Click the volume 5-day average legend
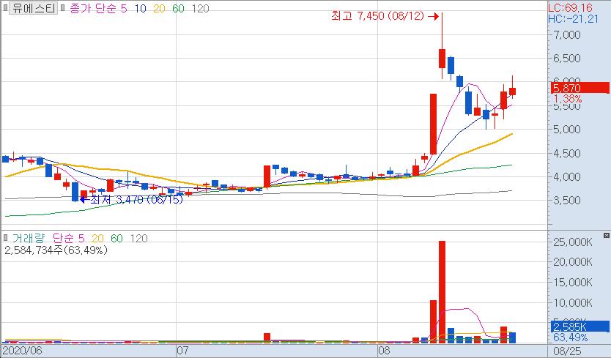This screenshot has width=611, height=358. pos(81,238)
